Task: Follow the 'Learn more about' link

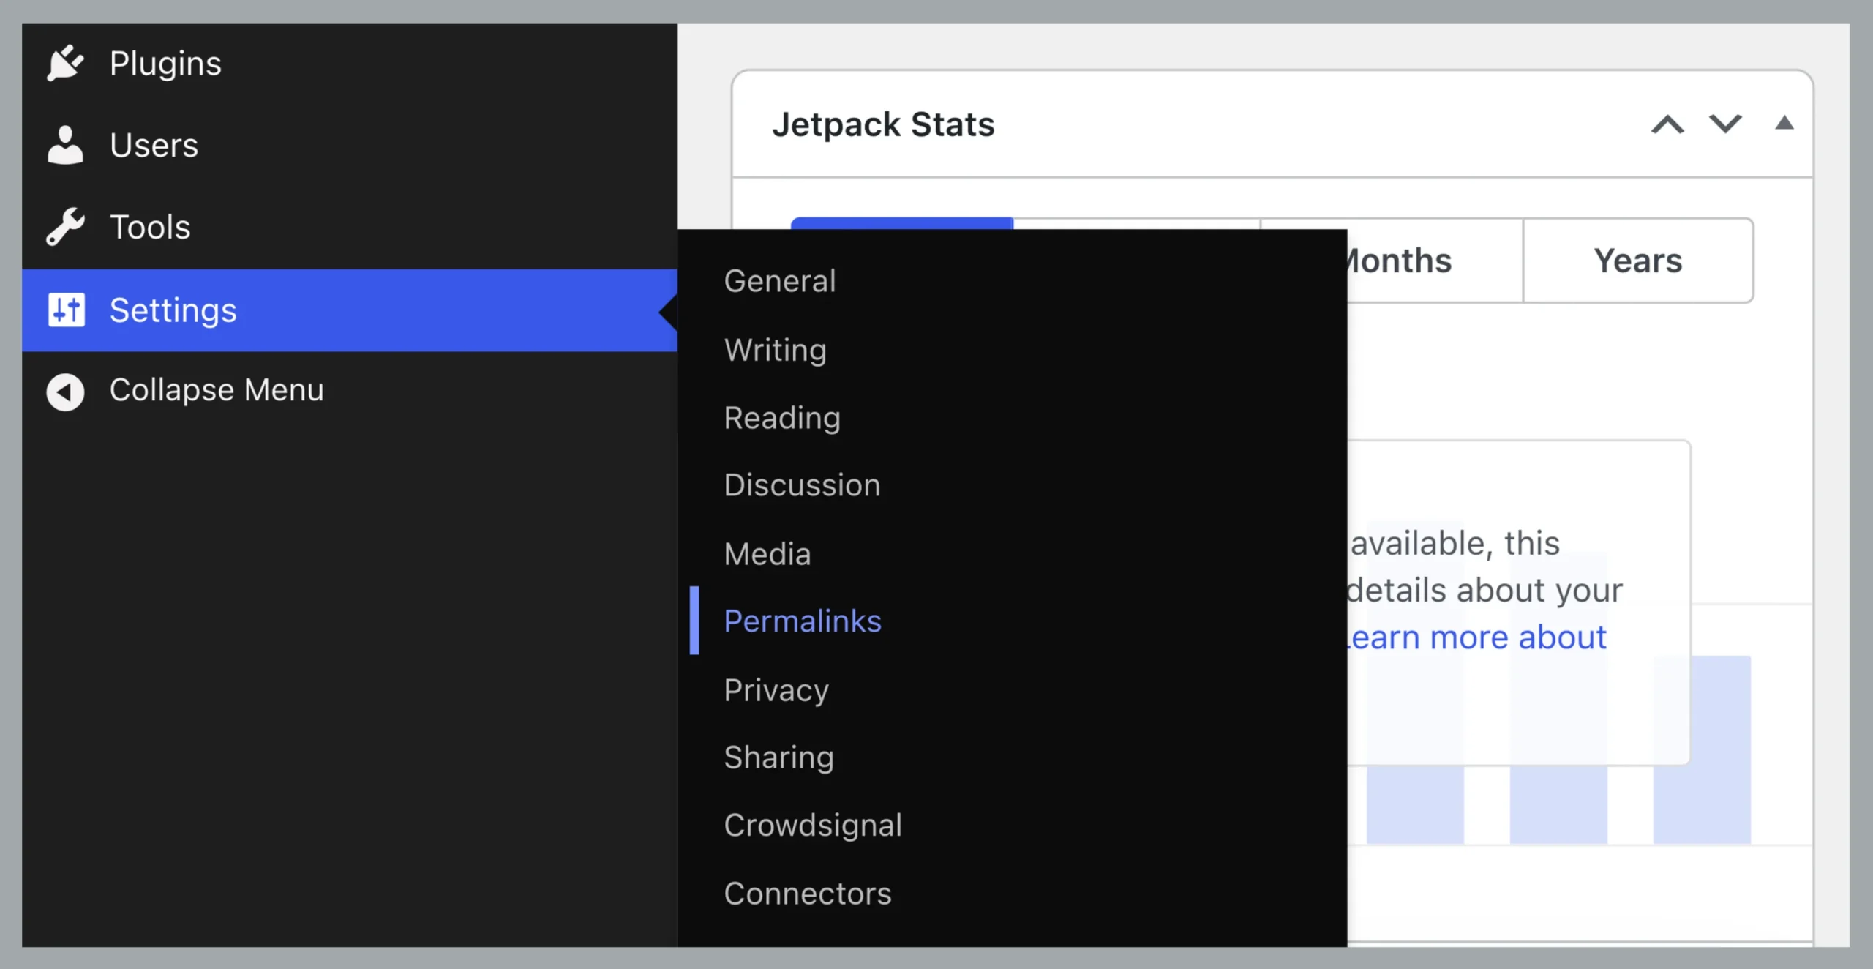Action: click(1477, 637)
